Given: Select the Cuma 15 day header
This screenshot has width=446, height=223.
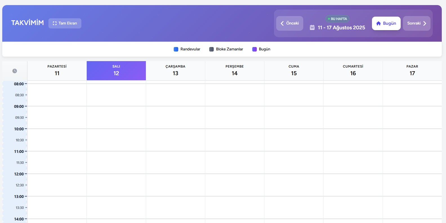Looking at the screenshot, I should click(294, 71).
